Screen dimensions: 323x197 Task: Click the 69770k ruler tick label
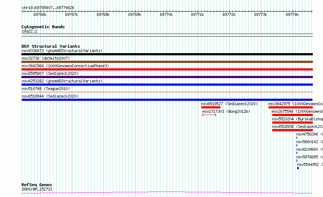pos(166,14)
